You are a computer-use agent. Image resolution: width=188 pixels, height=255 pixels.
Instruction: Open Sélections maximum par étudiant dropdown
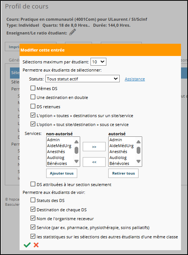coord(98,62)
